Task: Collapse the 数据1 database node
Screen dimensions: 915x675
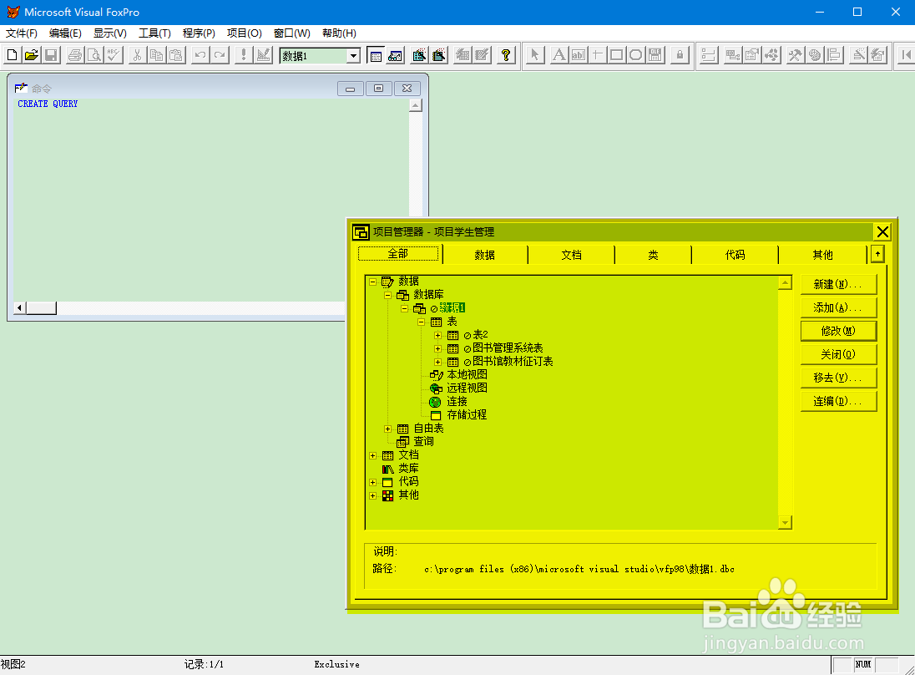Action: pyautogui.click(x=404, y=308)
